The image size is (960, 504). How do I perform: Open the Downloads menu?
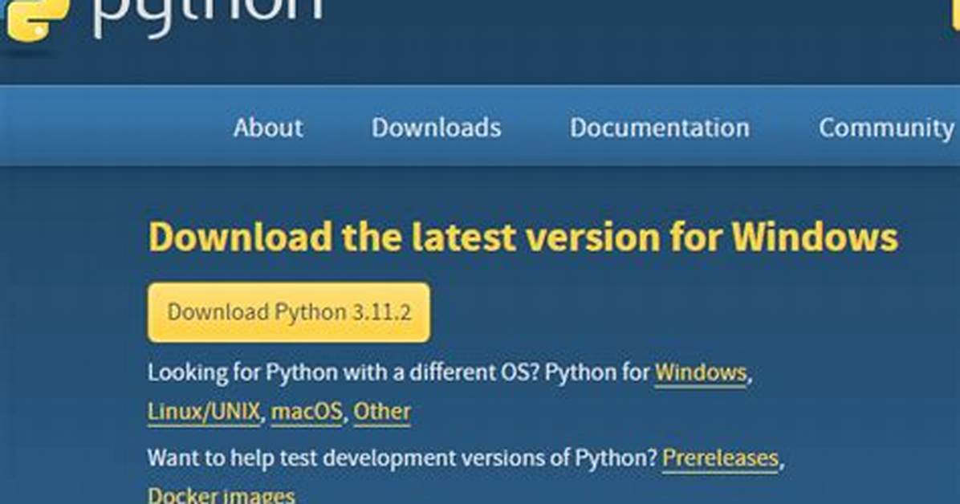point(437,128)
